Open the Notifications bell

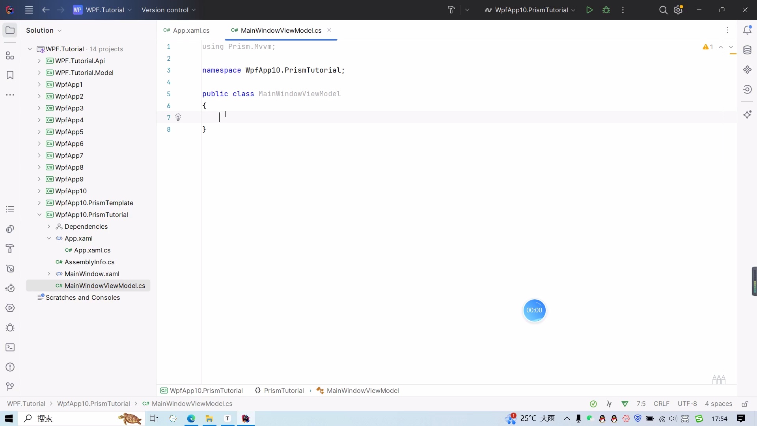748,30
